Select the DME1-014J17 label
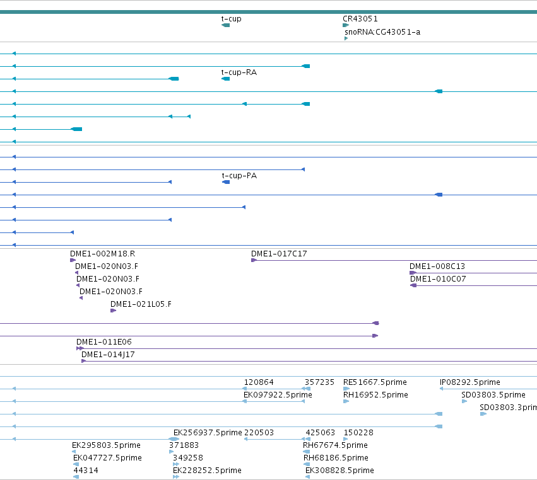 pos(108,355)
